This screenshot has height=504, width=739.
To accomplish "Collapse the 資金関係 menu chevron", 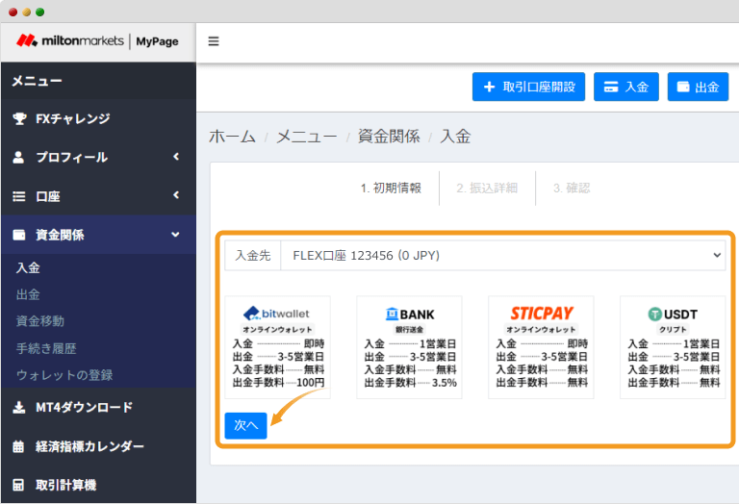I will click(175, 235).
